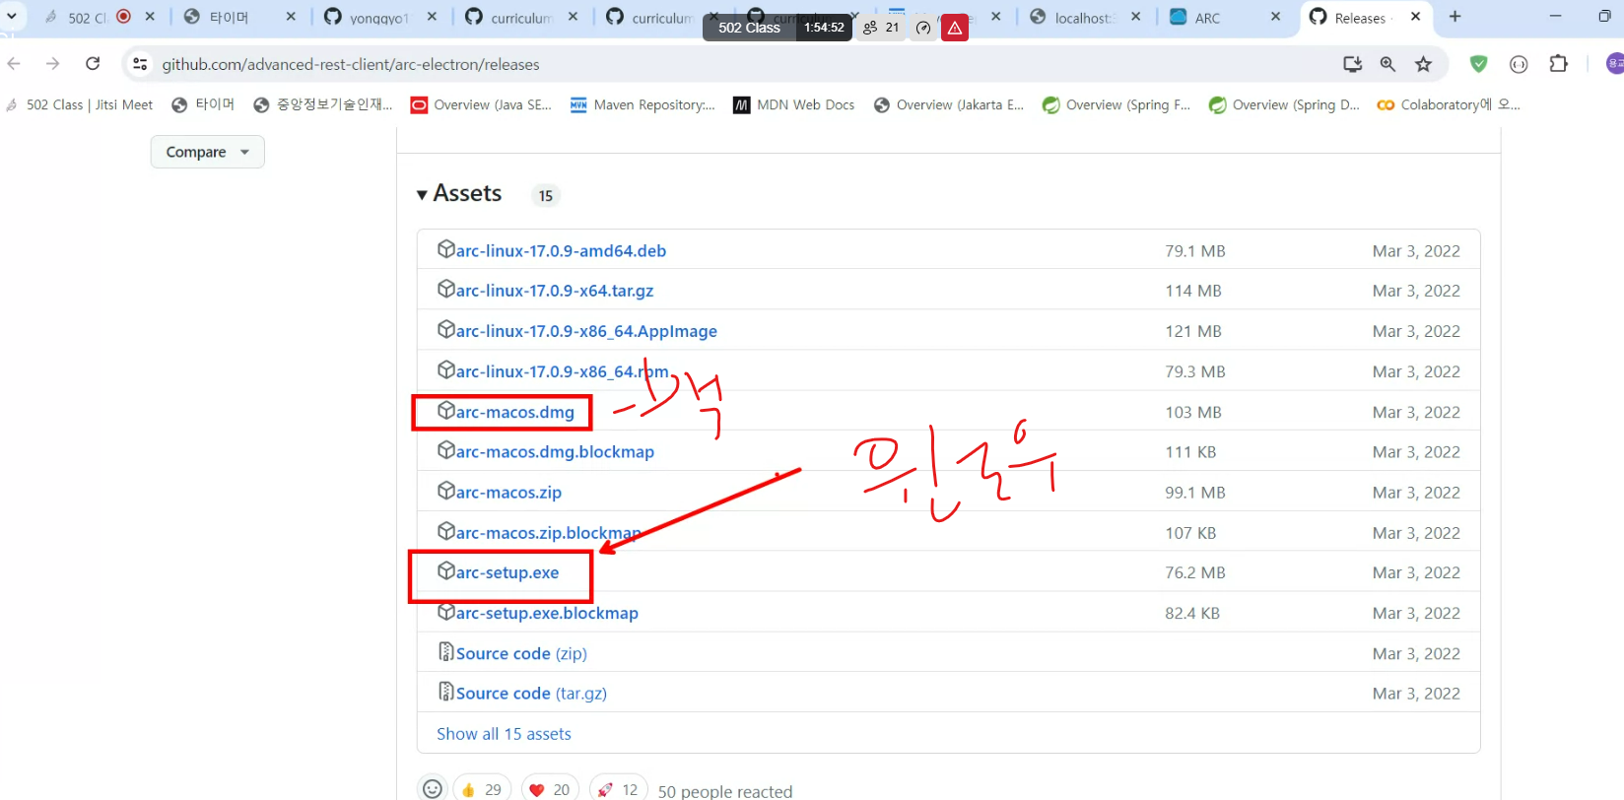
Task: Click the browser forward arrow
Action: coord(53,64)
